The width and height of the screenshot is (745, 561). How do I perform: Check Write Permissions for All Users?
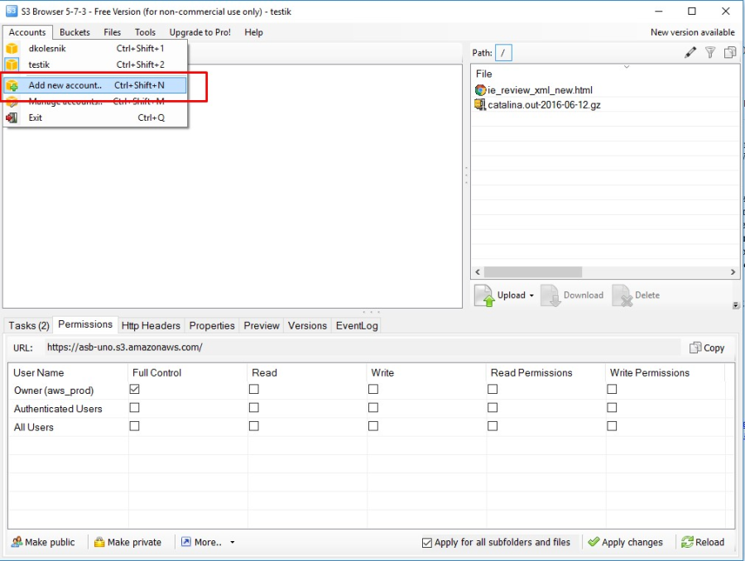(612, 426)
